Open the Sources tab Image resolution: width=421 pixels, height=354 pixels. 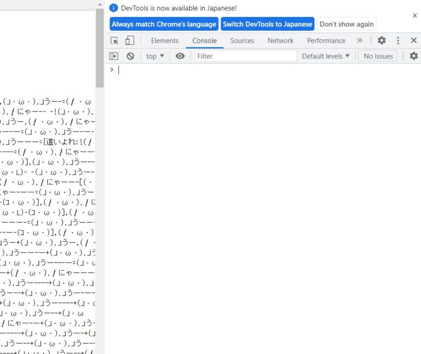tap(242, 40)
